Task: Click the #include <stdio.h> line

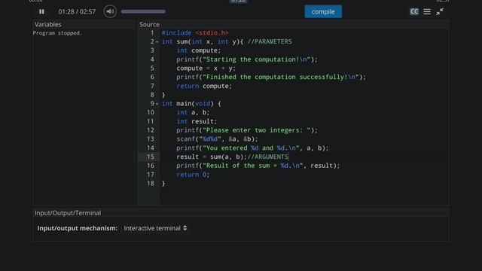Action: click(195, 33)
